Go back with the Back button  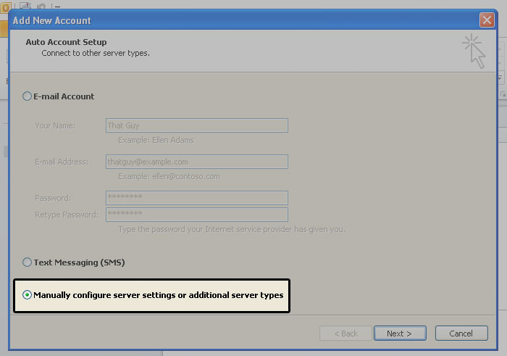(344, 334)
